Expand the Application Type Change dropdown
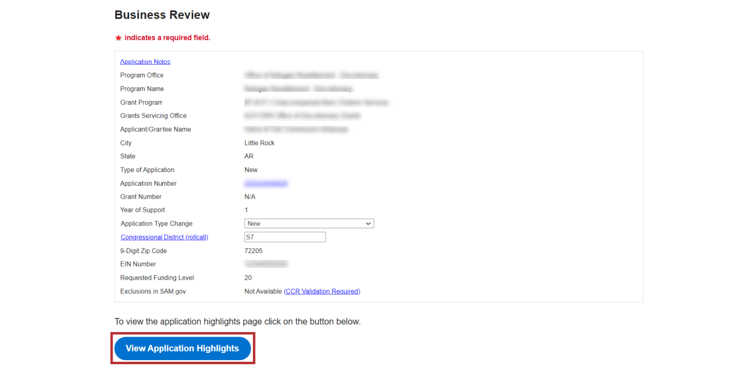 pyautogui.click(x=309, y=224)
